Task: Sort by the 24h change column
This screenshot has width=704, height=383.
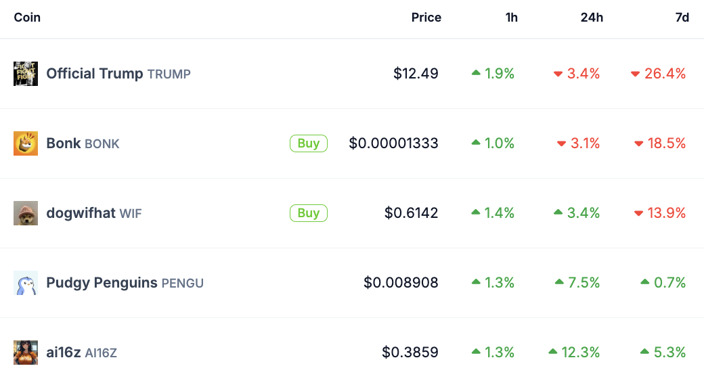Action: pyautogui.click(x=592, y=18)
